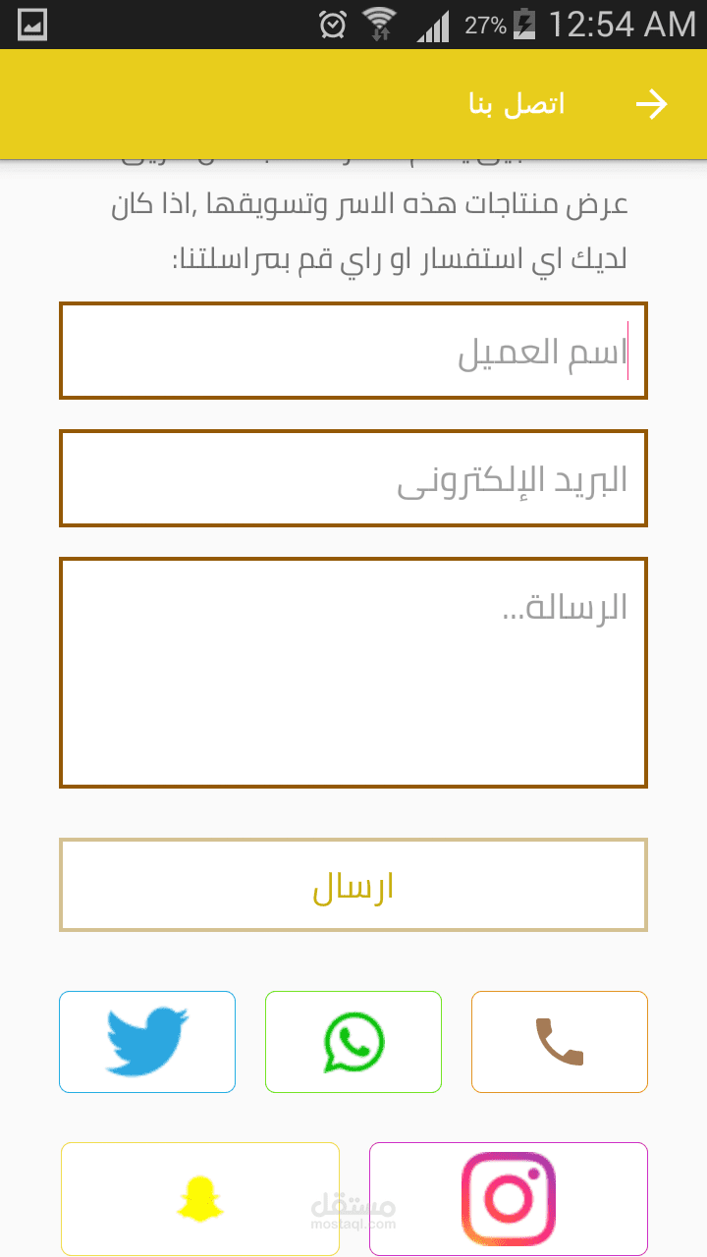
Task: Focus the اسم العميل name field
Action: coord(353,351)
